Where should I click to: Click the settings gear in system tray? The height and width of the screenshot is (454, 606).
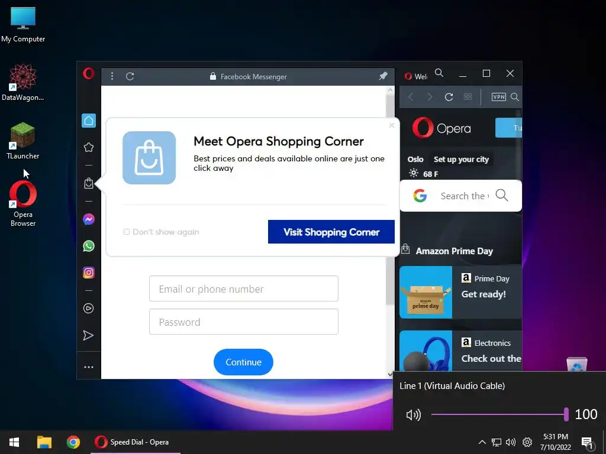point(527,442)
